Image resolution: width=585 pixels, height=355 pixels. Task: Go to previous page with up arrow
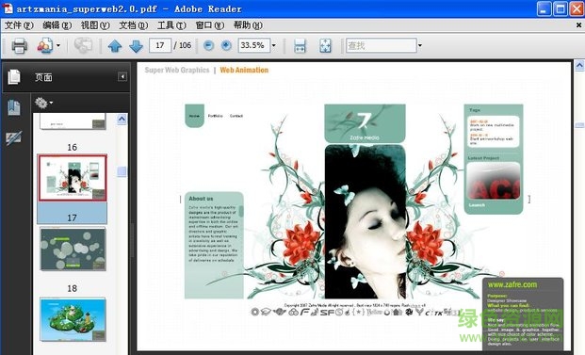(115, 46)
